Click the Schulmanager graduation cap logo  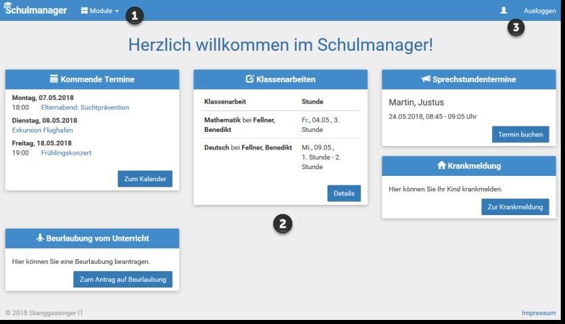pyautogui.click(x=7, y=5)
